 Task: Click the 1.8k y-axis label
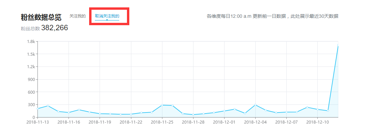point(31,42)
